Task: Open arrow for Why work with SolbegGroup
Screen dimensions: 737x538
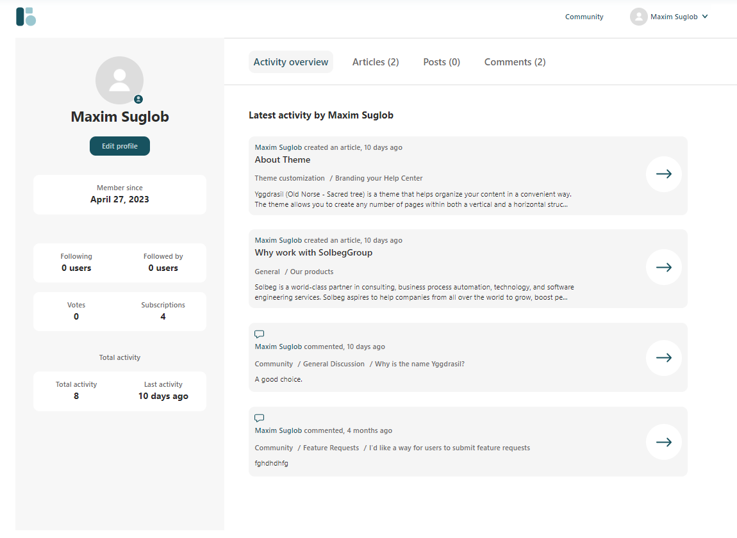Action: pyautogui.click(x=663, y=267)
